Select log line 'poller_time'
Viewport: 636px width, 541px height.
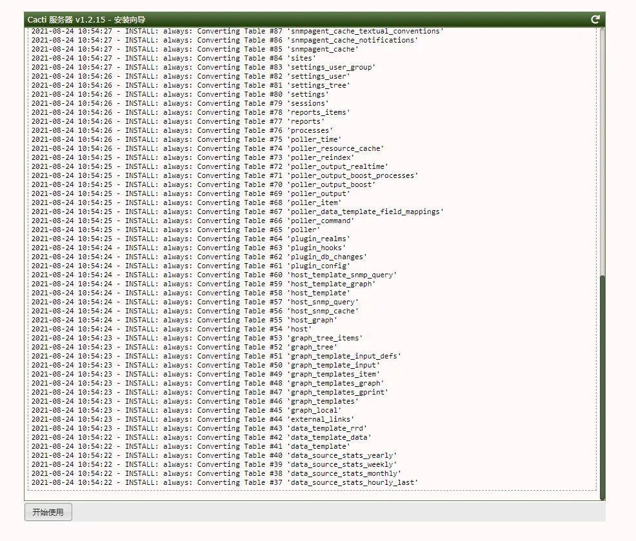(186, 139)
